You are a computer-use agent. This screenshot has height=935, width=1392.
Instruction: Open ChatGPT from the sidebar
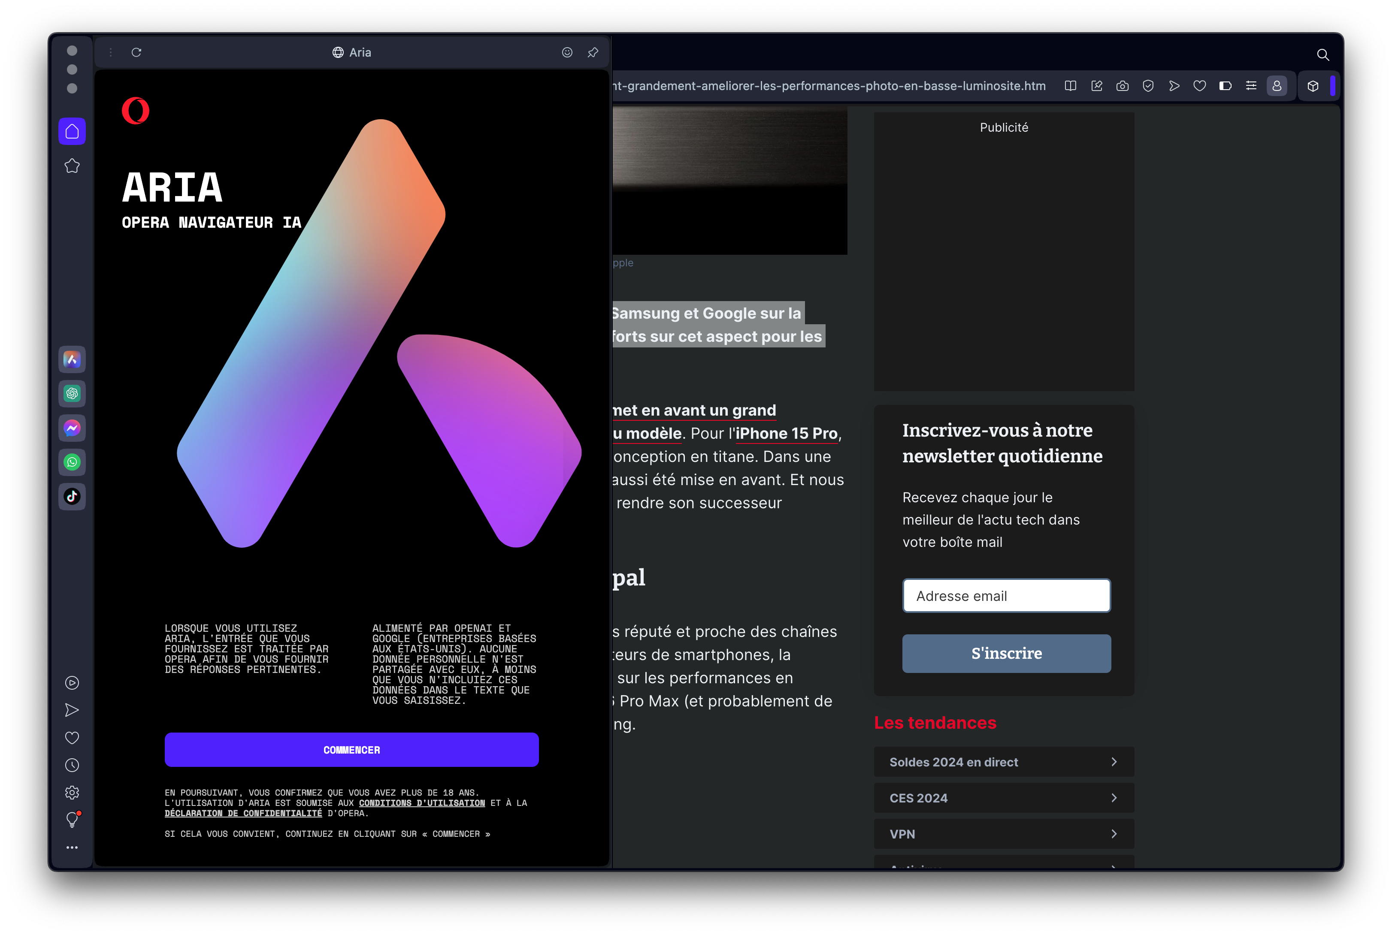point(72,394)
